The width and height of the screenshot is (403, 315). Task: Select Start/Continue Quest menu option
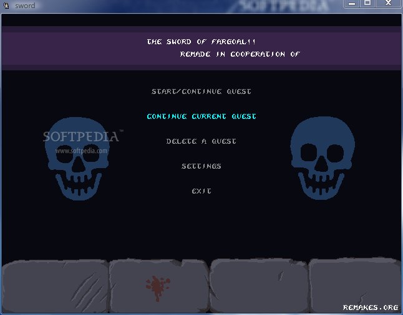coord(201,92)
